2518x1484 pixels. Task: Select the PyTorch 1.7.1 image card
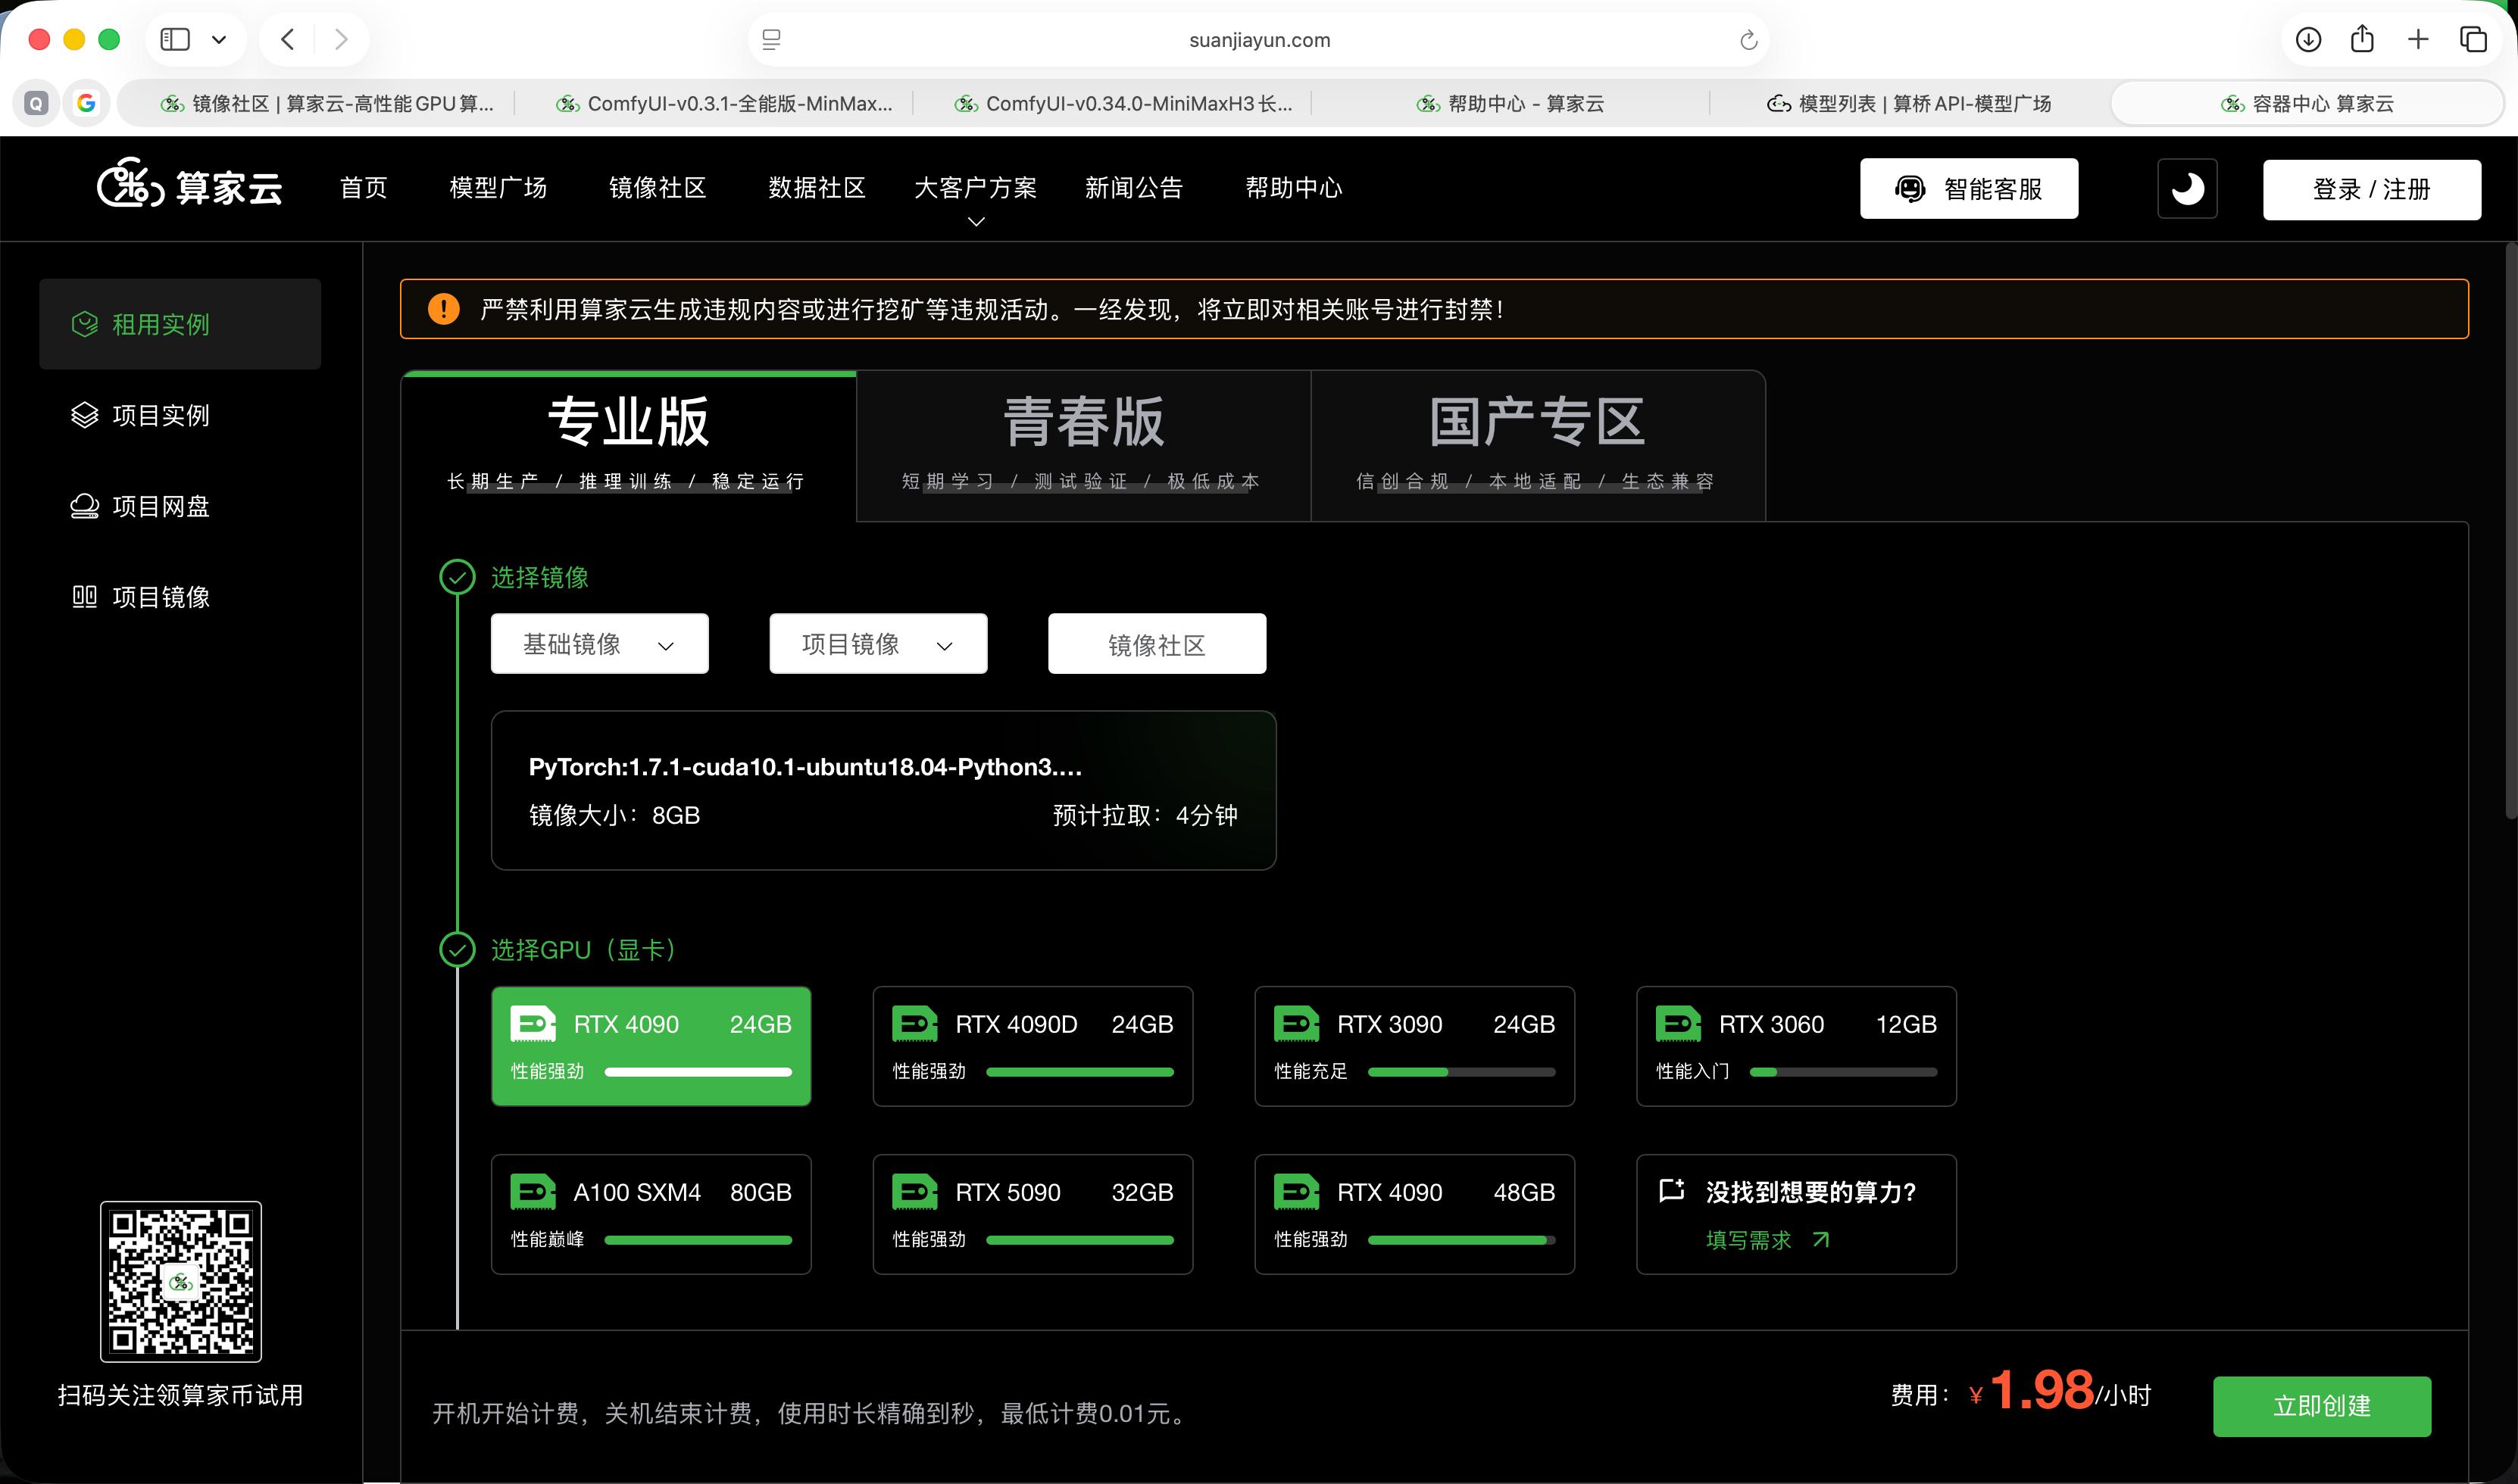tap(883, 790)
